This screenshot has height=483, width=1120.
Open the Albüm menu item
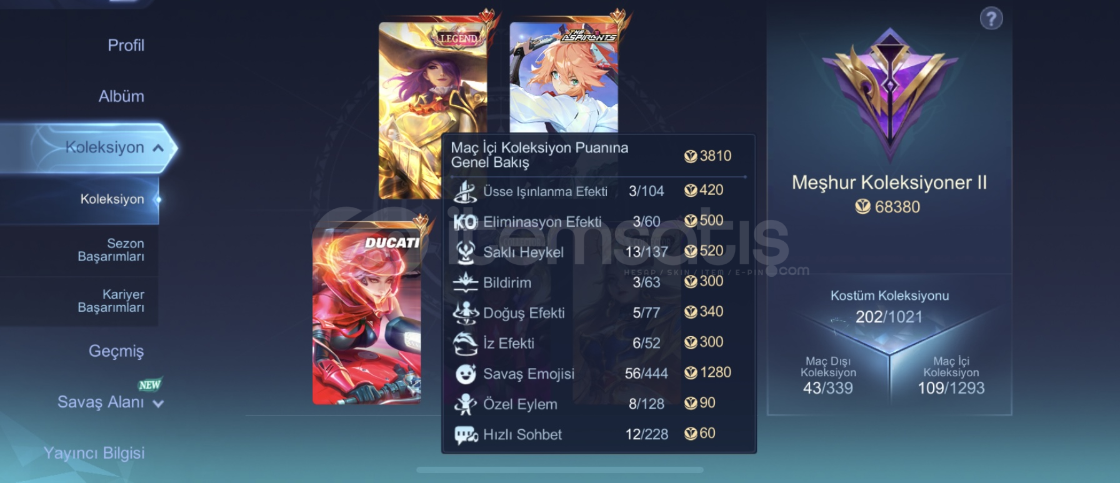[x=121, y=96]
